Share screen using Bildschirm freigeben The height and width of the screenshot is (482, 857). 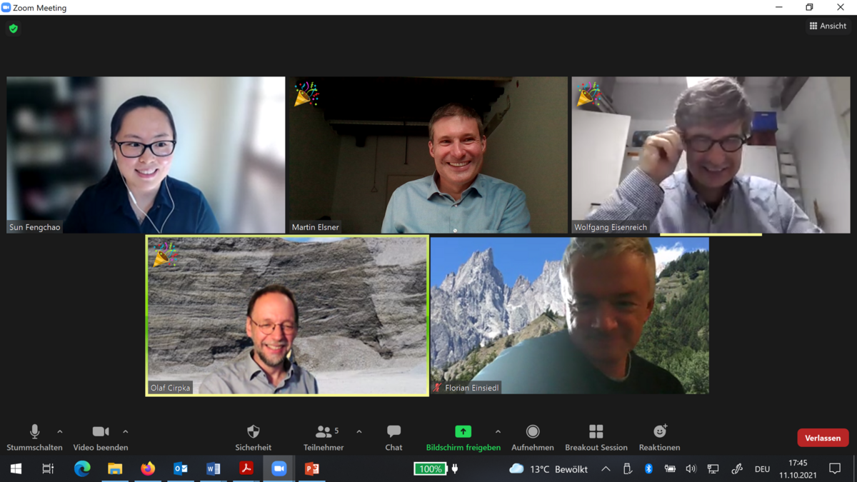coord(463,437)
